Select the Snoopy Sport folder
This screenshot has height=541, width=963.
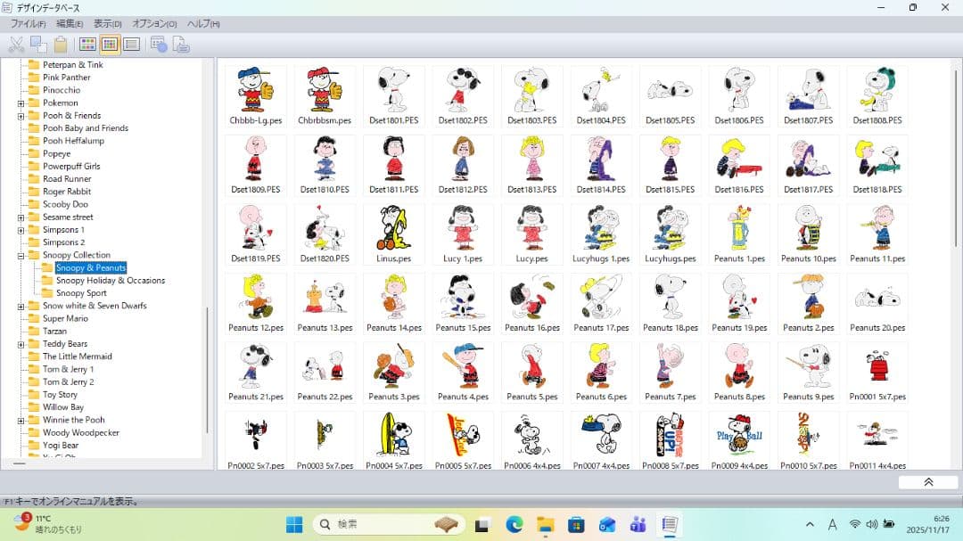[81, 293]
